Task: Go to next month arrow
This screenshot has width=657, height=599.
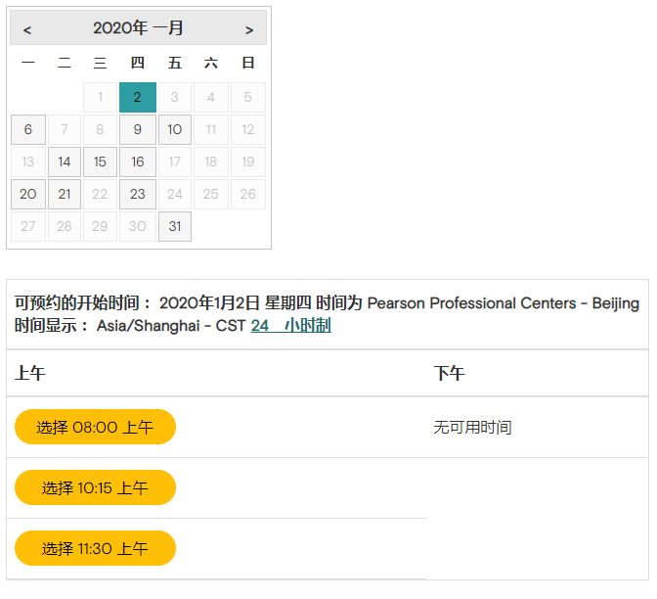Action: [x=249, y=29]
